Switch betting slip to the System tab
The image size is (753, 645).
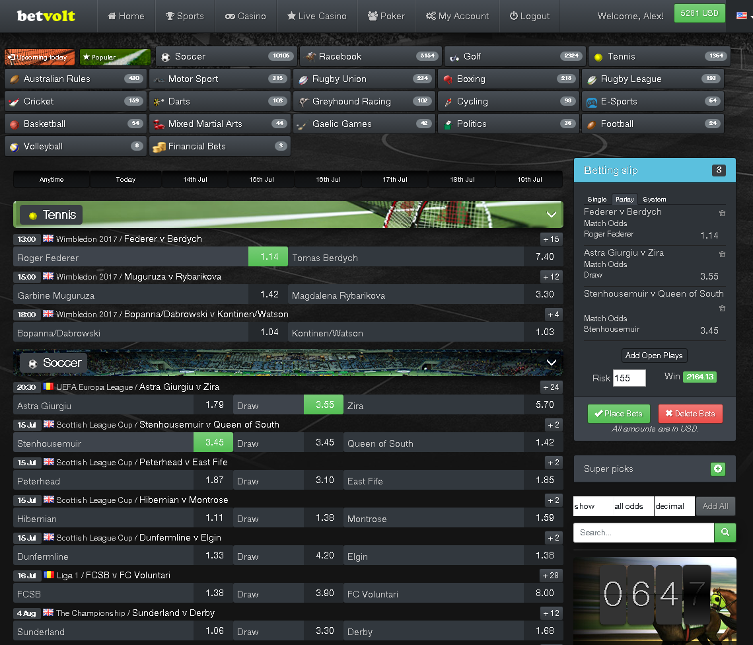point(654,200)
